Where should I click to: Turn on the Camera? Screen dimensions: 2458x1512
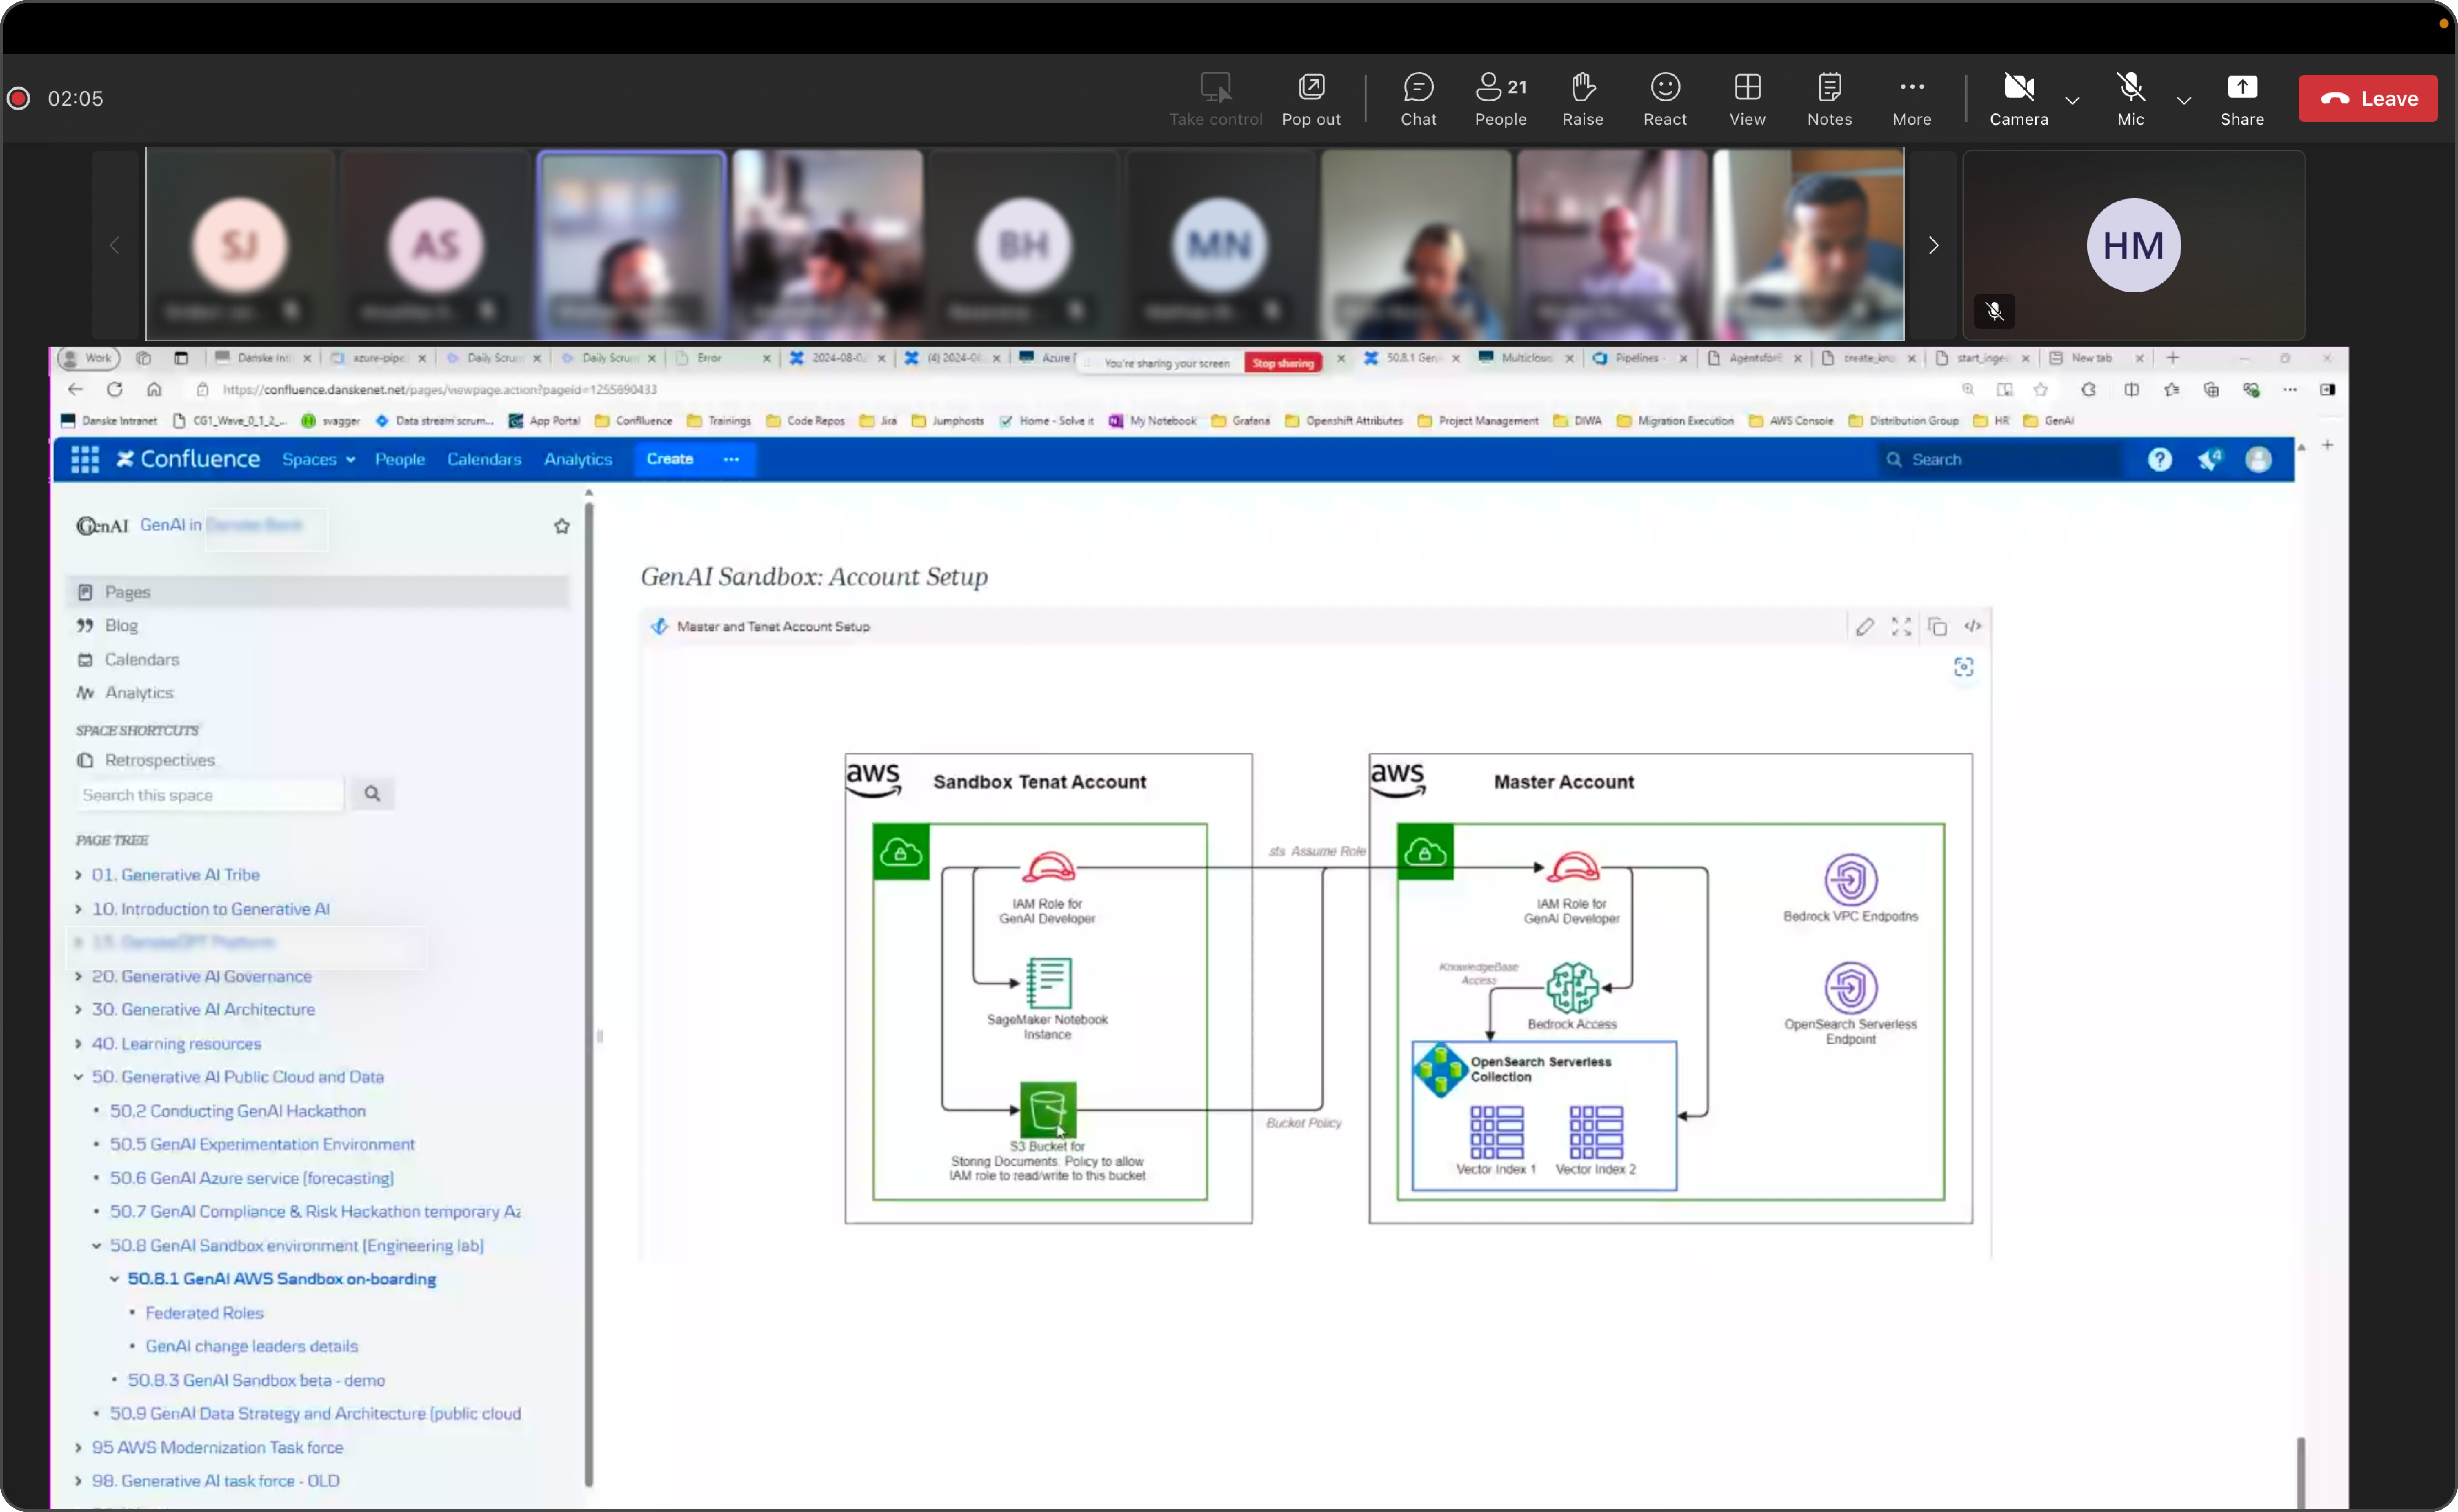[2018, 98]
